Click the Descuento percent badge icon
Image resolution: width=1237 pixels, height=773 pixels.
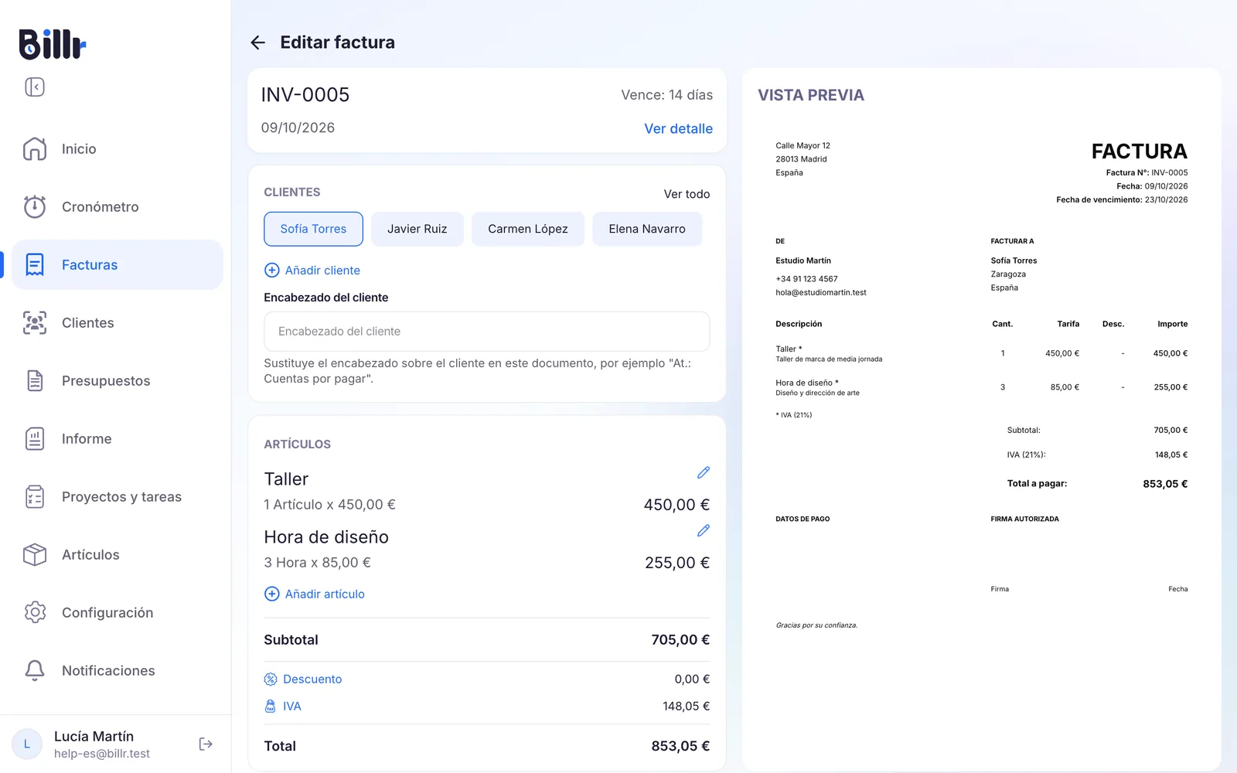[x=271, y=679]
